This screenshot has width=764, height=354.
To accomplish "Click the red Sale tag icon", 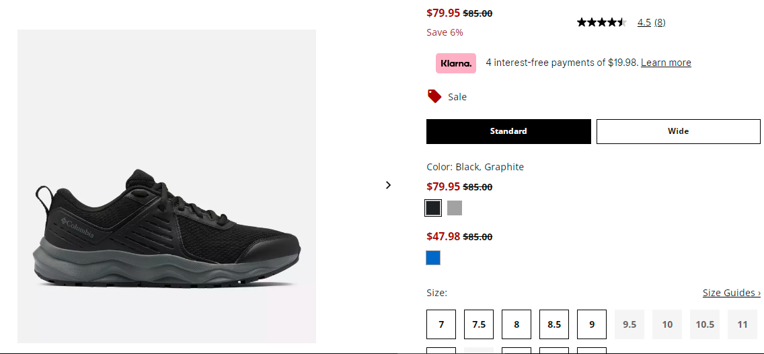I will [434, 96].
